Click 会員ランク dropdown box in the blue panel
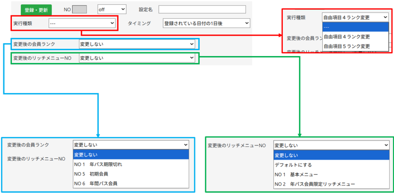394x193 pixels. click(131, 145)
